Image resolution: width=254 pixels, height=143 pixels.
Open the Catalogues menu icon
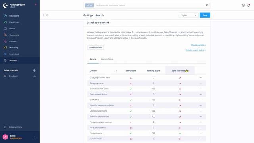pyautogui.click(x=5, y=22)
